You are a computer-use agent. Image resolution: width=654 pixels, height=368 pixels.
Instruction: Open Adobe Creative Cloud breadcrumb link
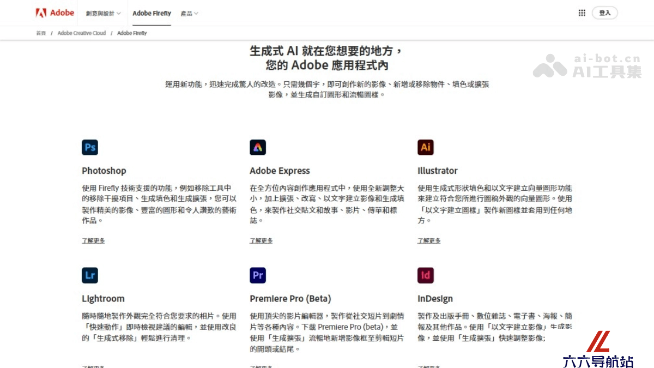tap(82, 33)
